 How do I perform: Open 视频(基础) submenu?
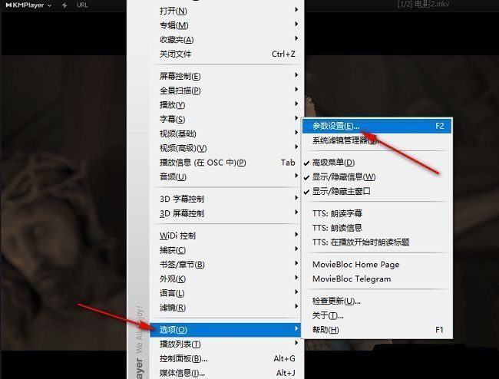coord(226,133)
